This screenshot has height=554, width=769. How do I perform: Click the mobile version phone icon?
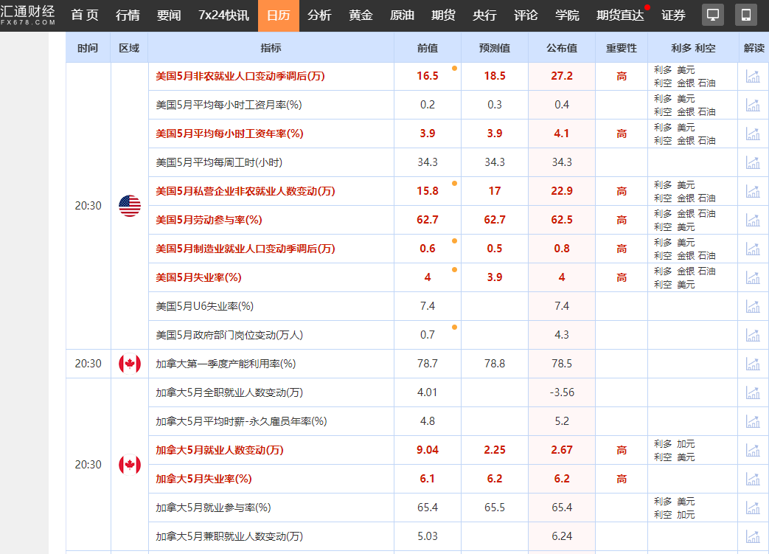pos(745,15)
